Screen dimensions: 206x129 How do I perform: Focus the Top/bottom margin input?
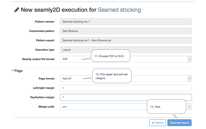pos(126,97)
